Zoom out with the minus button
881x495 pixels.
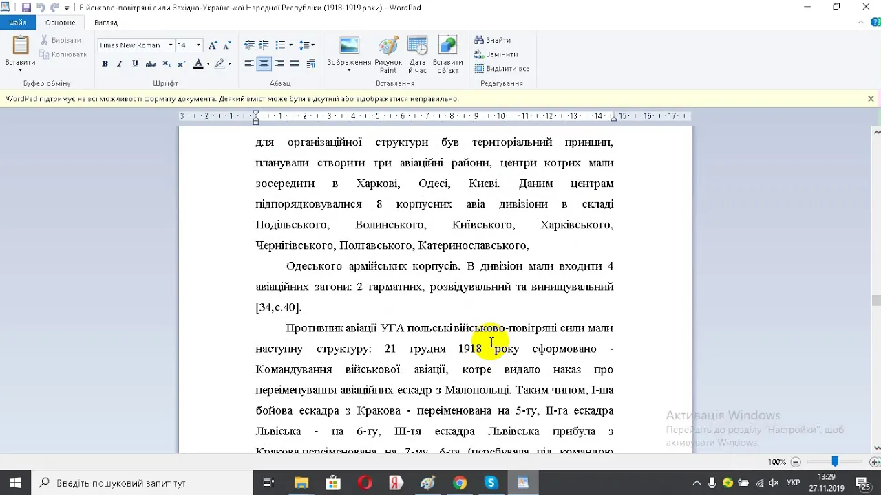[x=796, y=462]
